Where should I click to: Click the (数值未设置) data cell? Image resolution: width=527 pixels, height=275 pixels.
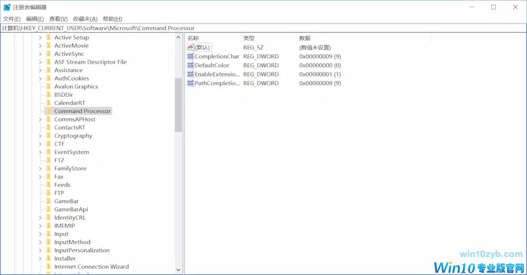pos(315,47)
